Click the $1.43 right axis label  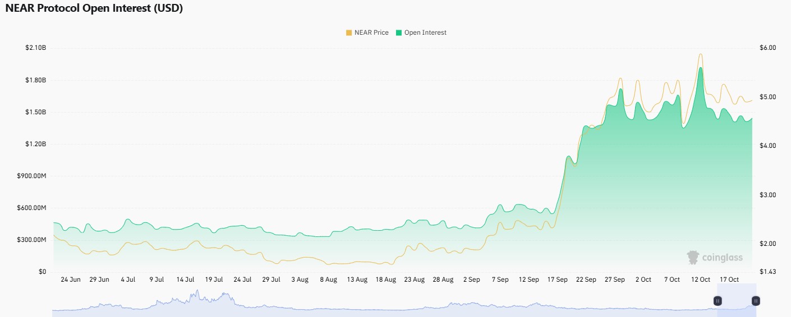click(767, 272)
